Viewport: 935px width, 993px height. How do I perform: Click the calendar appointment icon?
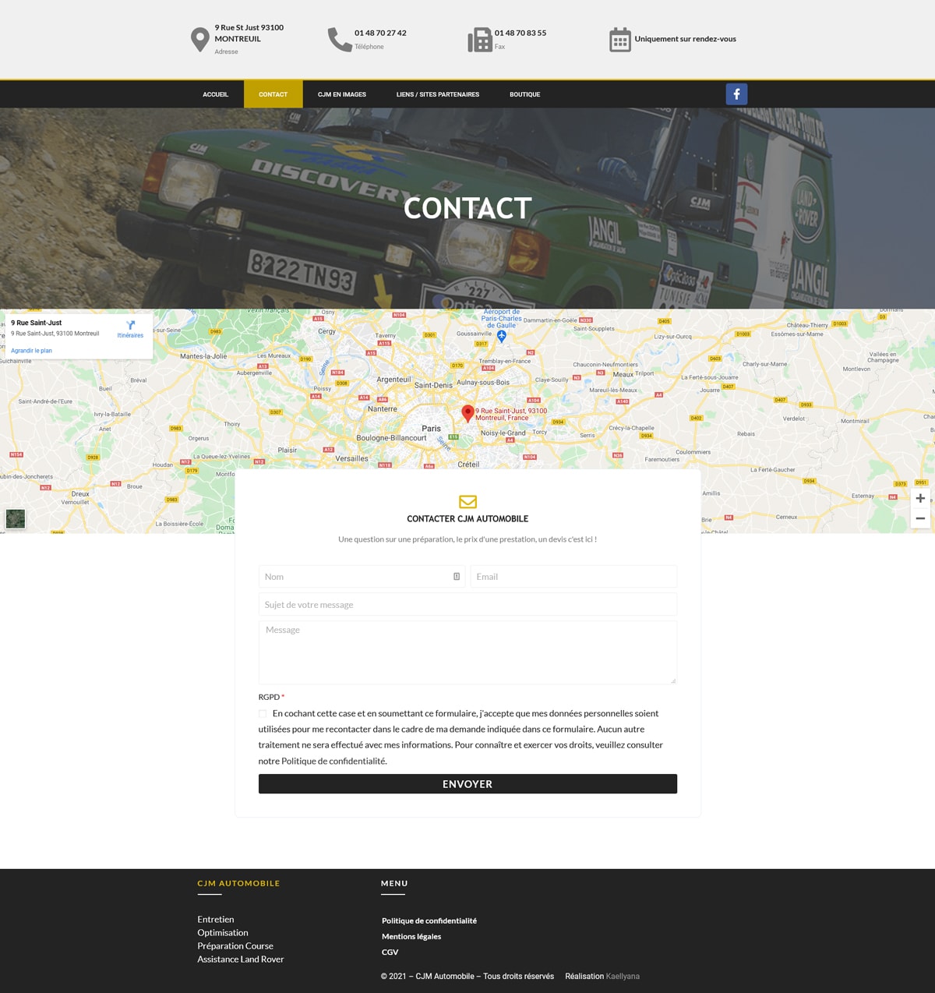[x=620, y=40]
